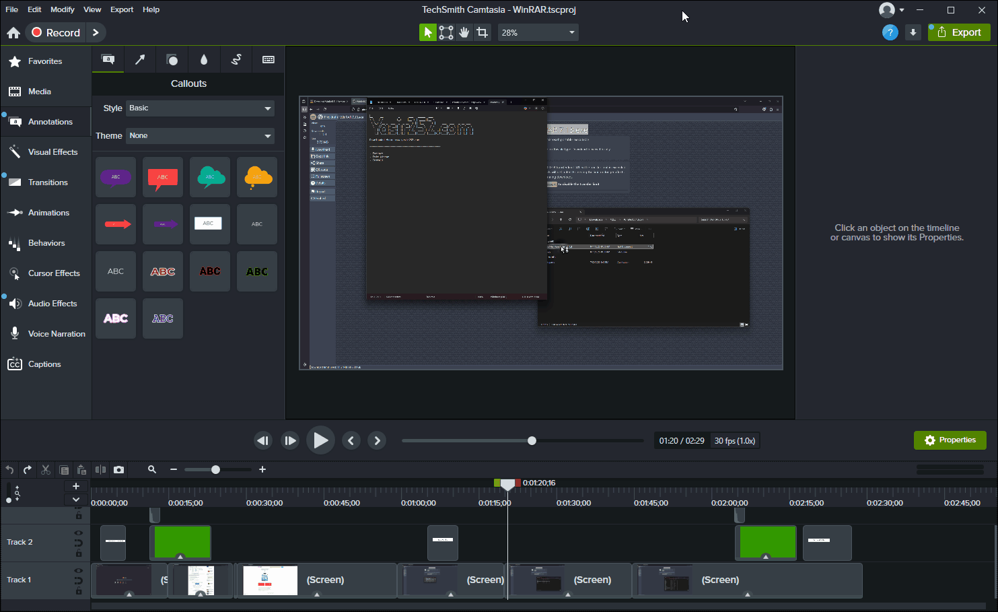Viewport: 998px width, 612px height.
Task: Open the Arrows and Lines annotation tab
Action: click(x=140, y=60)
